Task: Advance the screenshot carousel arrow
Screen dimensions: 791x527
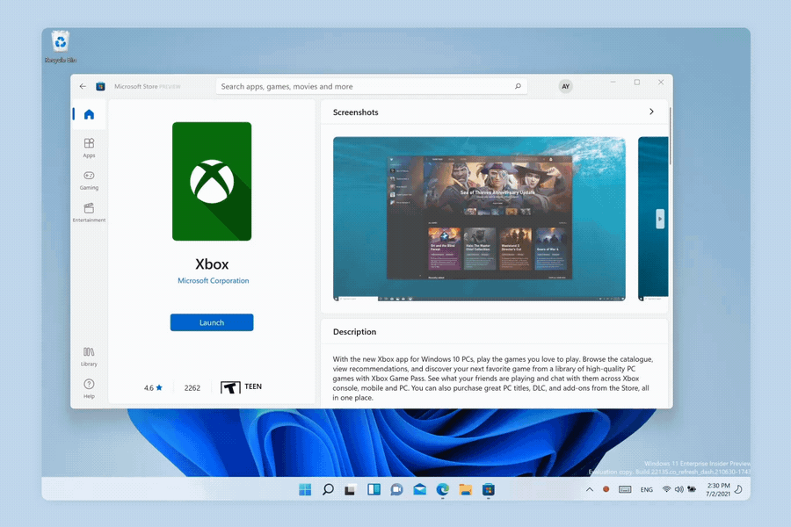Action: pos(658,219)
